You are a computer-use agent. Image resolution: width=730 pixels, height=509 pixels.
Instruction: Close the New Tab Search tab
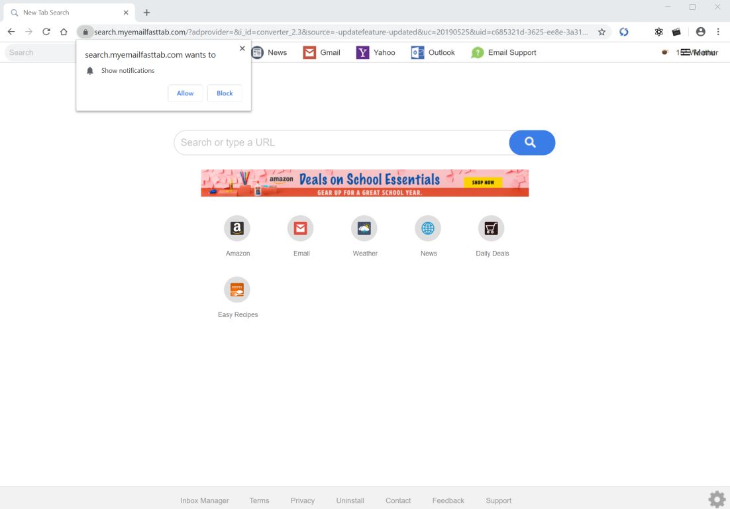(x=126, y=13)
